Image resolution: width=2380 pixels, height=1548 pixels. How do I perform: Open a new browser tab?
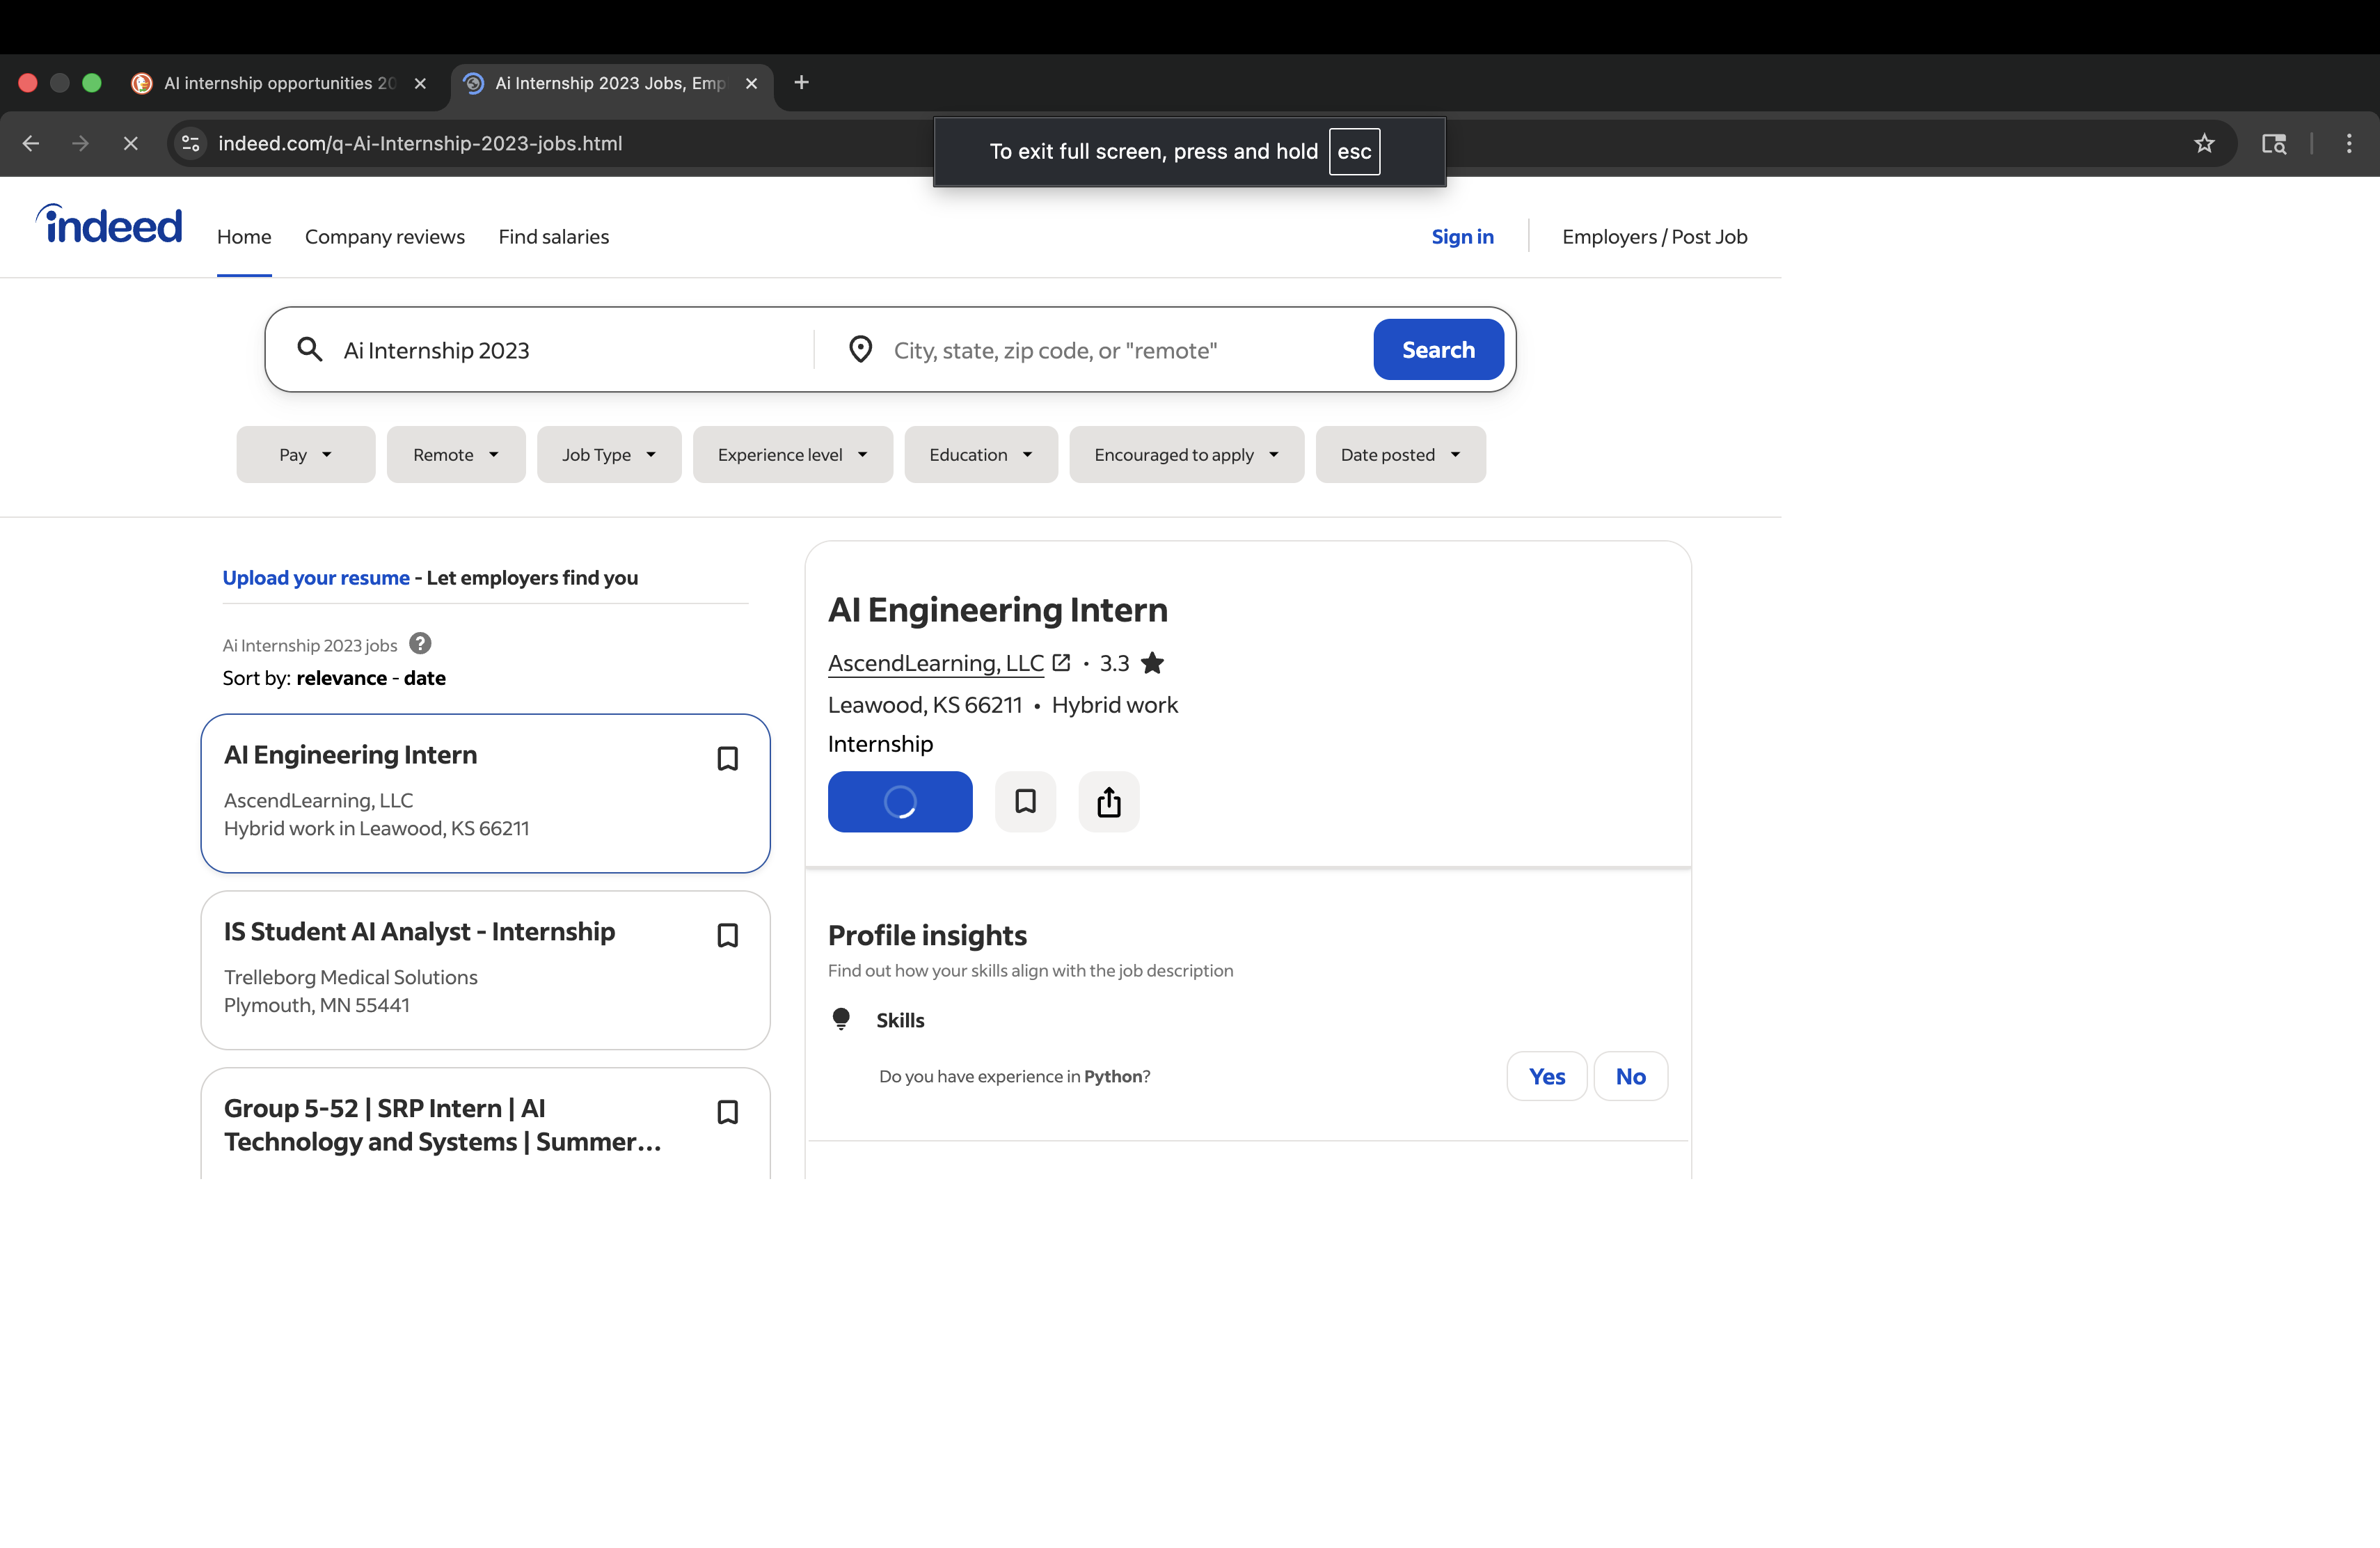[x=801, y=83]
